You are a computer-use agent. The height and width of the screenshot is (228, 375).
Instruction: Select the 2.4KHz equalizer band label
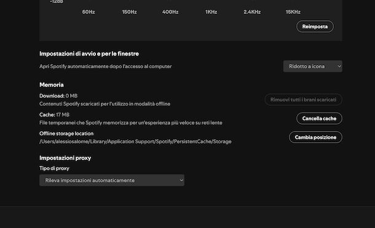(x=252, y=12)
